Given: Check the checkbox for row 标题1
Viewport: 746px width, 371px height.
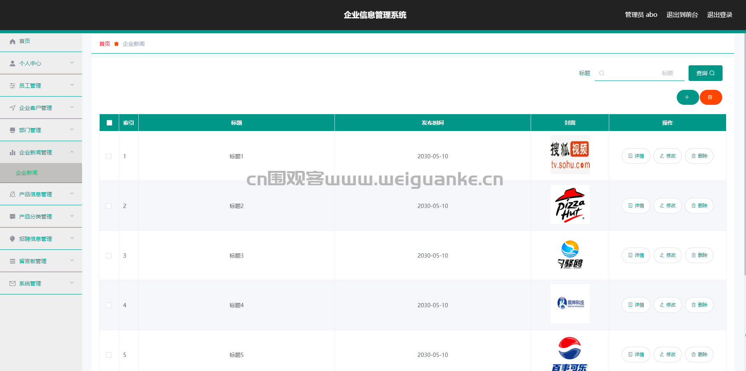Looking at the screenshot, I should tap(109, 156).
